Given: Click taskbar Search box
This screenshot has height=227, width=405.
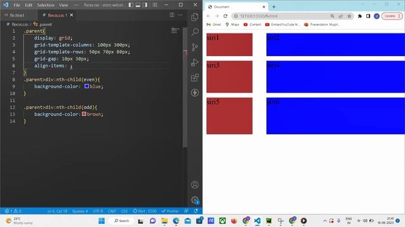Looking at the screenshot, I should click(121, 221).
